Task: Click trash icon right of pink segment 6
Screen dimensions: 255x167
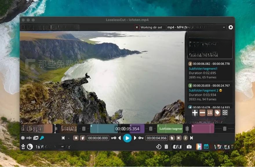Action: point(225,129)
